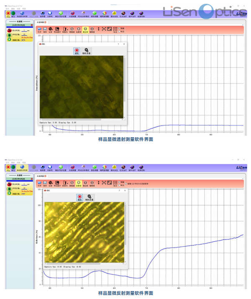Screen dimensions: 251x299
Task: Click 平均次数 input field in upper window
Action: tap(24, 35)
